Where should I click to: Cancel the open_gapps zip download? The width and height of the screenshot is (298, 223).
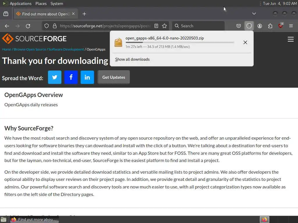(245, 42)
